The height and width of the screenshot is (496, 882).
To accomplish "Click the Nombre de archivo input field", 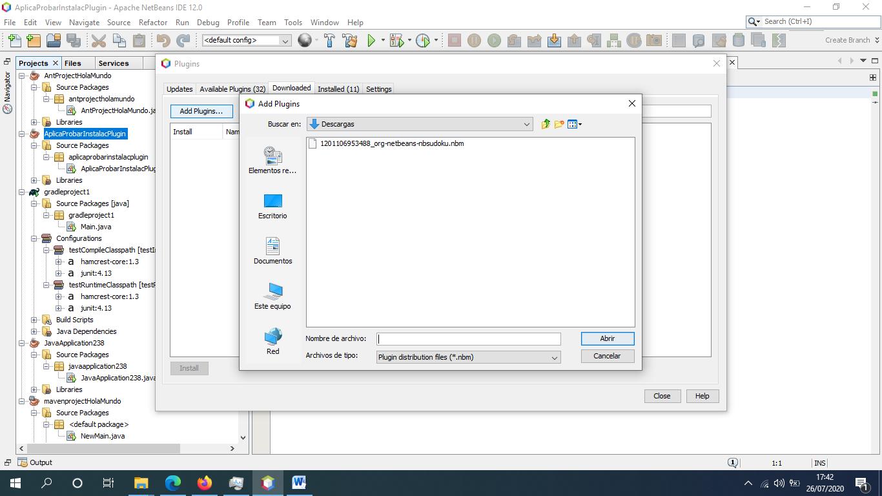I will 469,338.
